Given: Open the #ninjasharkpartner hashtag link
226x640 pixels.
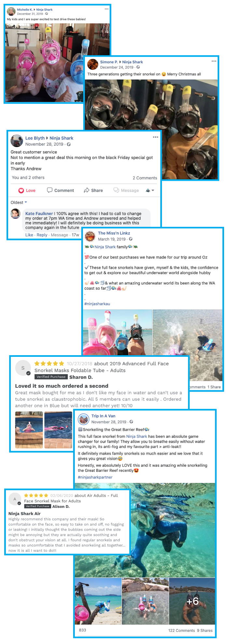Looking at the screenshot, I should tap(95, 477).
